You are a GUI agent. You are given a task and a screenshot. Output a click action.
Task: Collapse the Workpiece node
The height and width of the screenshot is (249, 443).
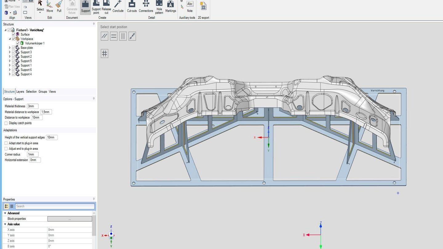[x=9, y=39]
